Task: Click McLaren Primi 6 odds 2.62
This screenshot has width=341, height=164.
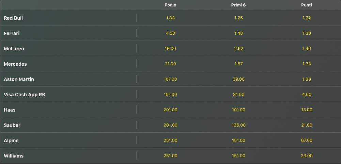Action: (x=238, y=49)
